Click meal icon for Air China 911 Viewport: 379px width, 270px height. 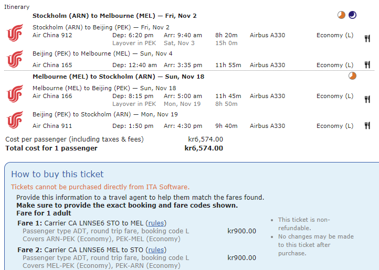[367, 126]
